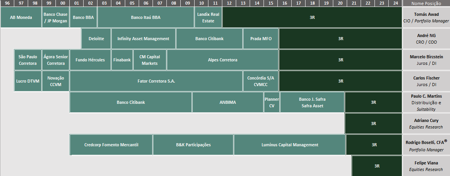The height and width of the screenshot is (176, 450).
Task: Click the Nome Posição column header
Action: (426, 3)
